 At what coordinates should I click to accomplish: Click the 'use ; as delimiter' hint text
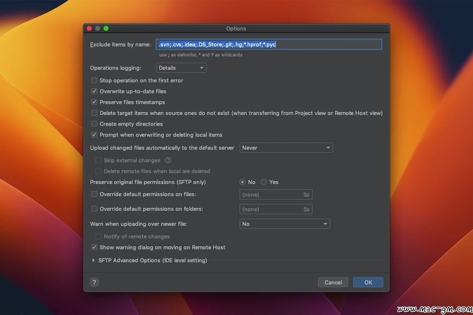[x=201, y=55]
